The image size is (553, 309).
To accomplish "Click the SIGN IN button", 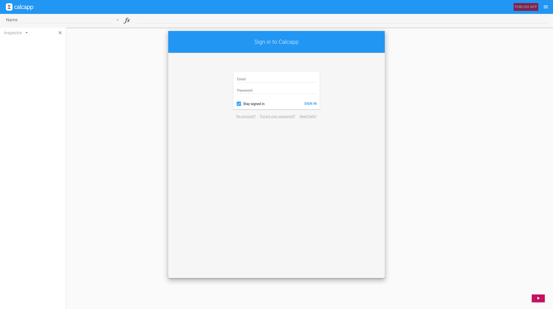I will pyautogui.click(x=310, y=104).
